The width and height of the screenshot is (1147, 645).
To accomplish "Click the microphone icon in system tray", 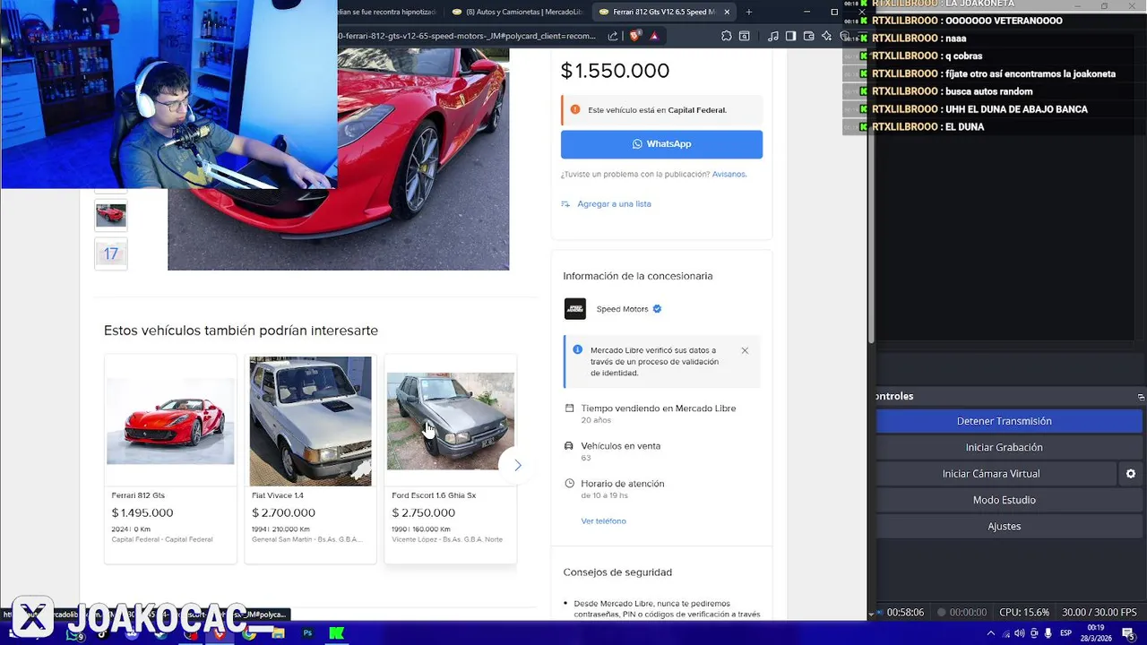I will click(x=1048, y=633).
